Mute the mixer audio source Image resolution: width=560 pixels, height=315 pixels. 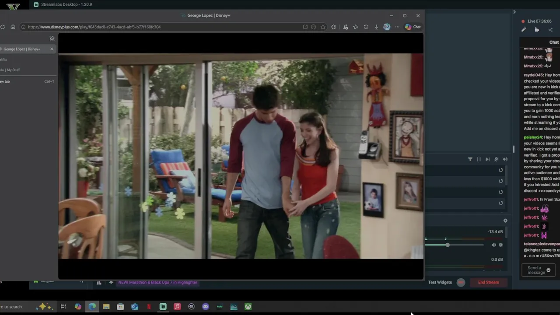tap(493, 245)
